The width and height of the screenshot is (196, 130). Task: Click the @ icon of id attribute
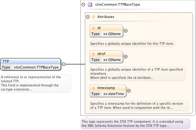tap(94, 28)
